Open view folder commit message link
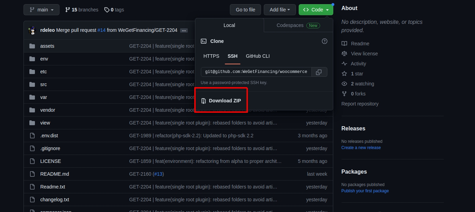The image size is (475, 212). 203,123
